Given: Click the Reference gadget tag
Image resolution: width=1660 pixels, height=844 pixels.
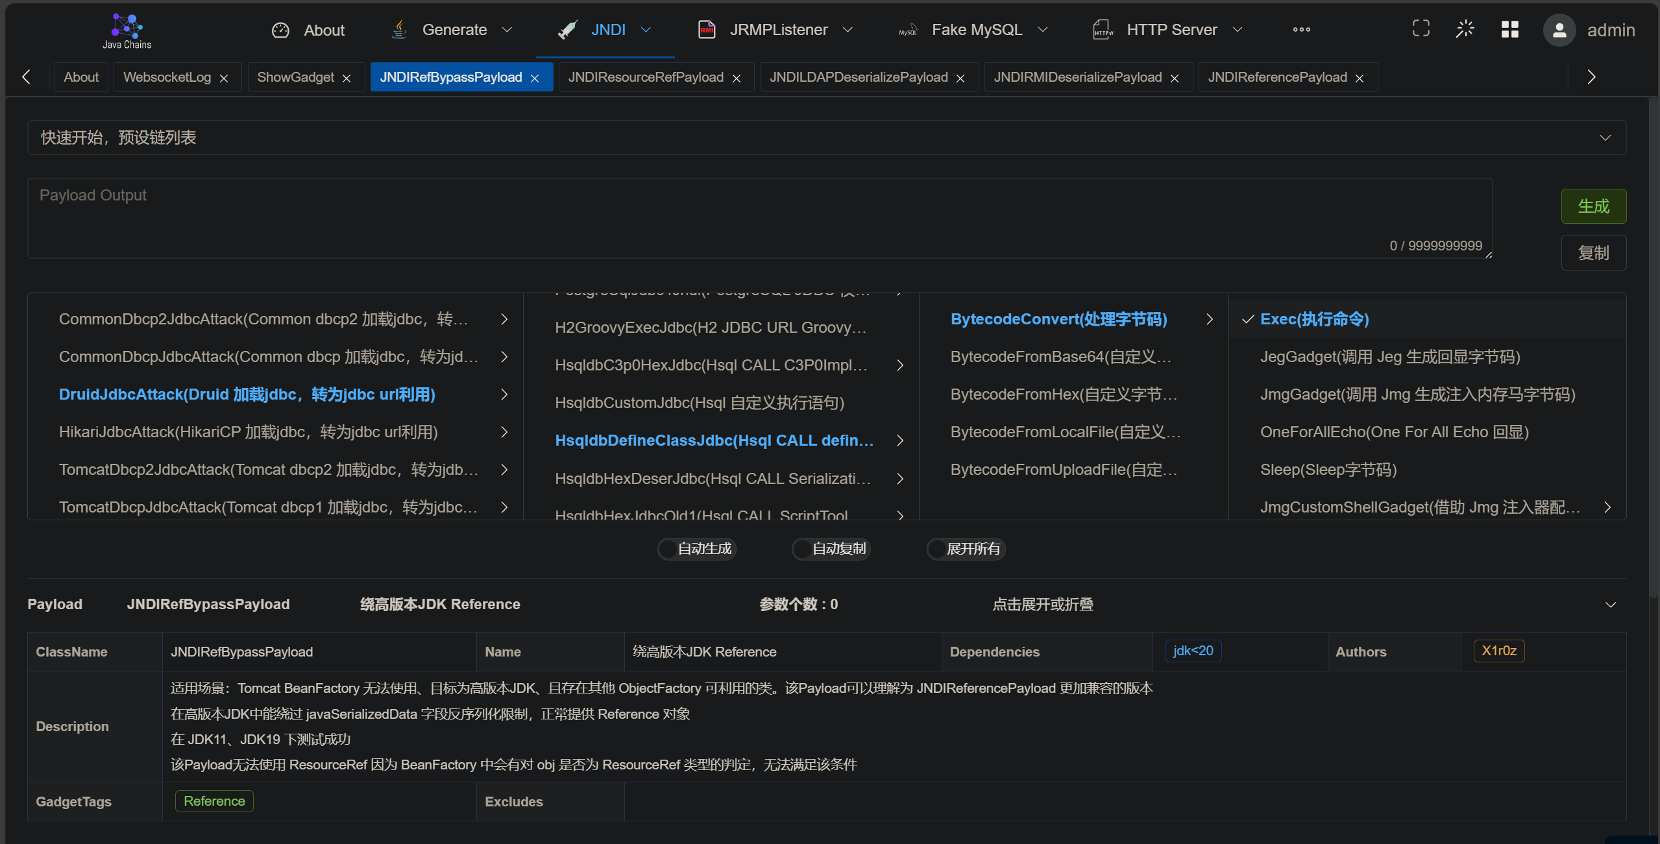Looking at the screenshot, I should [x=214, y=801].
